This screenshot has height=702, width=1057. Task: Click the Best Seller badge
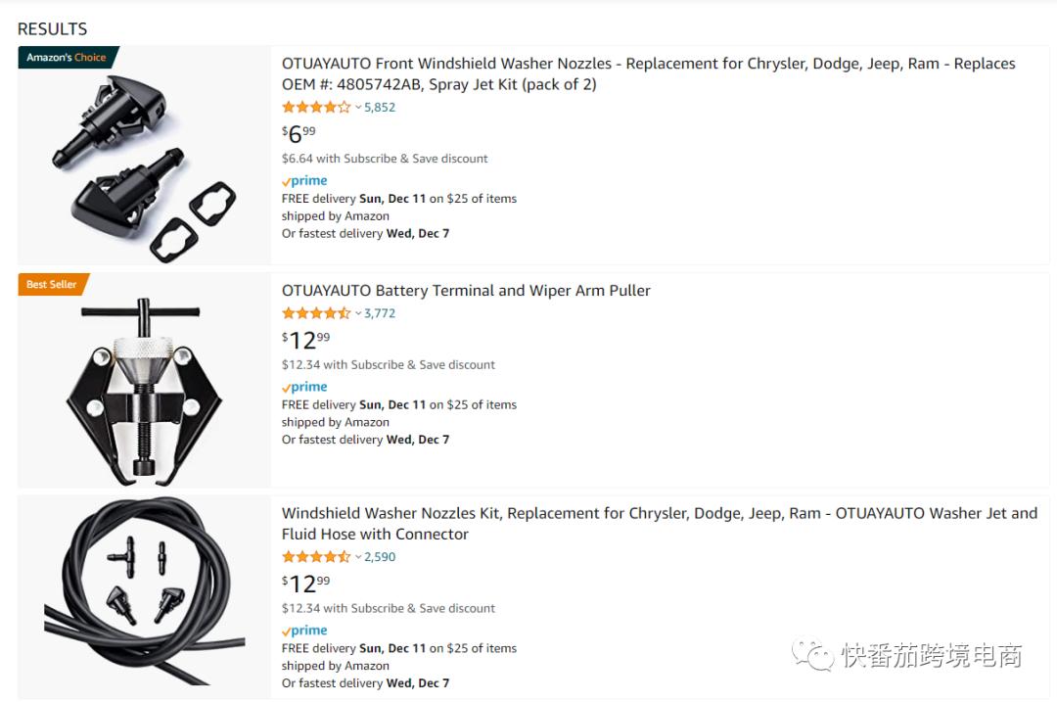pos(52,285)
